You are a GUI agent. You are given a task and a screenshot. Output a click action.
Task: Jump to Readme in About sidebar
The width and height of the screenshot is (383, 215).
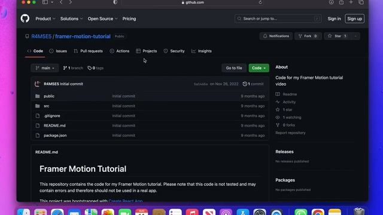pos(286,94)
